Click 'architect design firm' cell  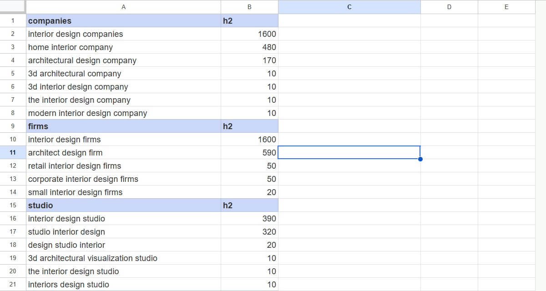tap(123, 152)
